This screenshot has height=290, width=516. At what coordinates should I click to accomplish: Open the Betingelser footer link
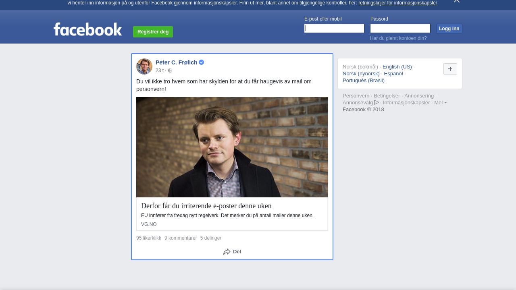click(x=387, y=96)
